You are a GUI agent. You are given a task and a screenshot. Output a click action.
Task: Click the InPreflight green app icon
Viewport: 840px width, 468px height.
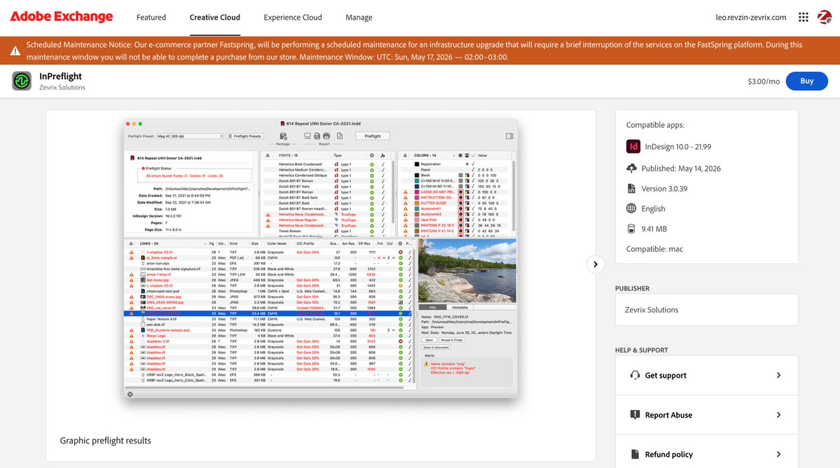click(x=22, y=81)
